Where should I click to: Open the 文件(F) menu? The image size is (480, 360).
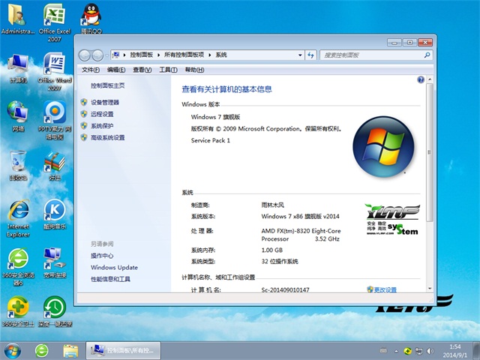click(90, 70)
